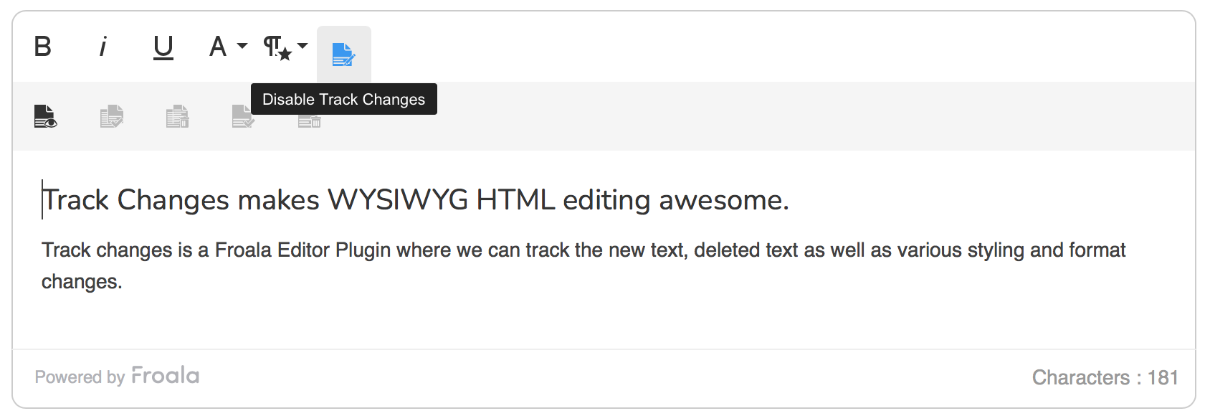
Task: Toggle bold formatting
Action: 43,47
